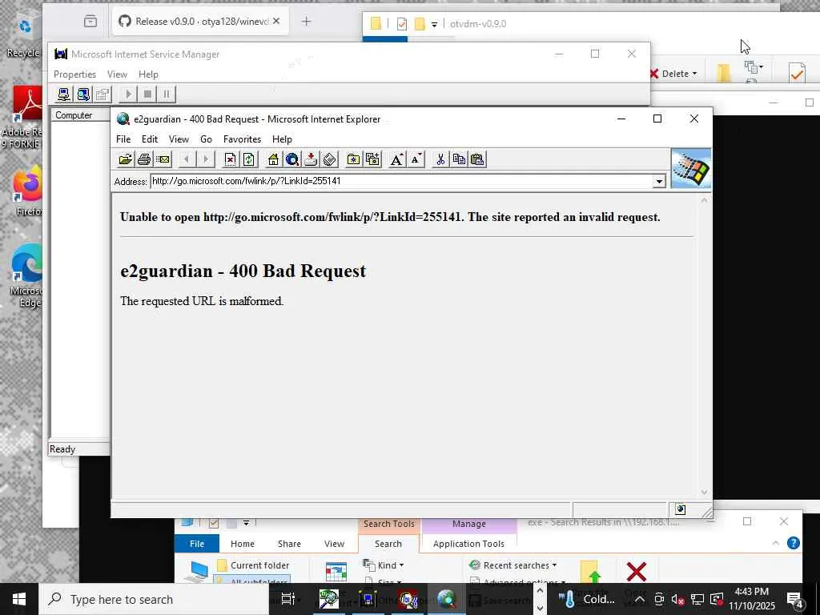Click first computer icon in Internet Service Manager toolbar
This screenshot has width=820, height=615.
[x=64, y=94]
